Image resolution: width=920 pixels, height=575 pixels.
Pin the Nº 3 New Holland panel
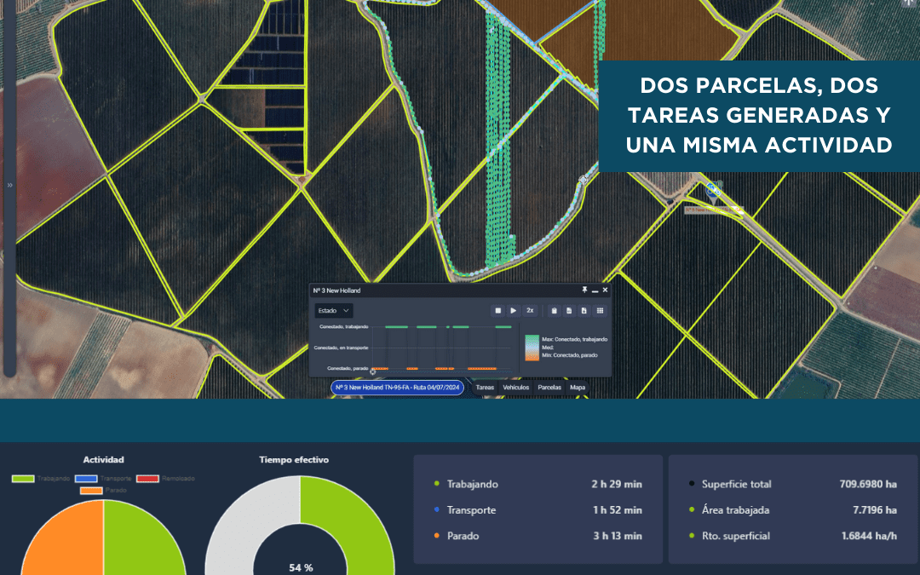pyautogui.click(x=584, y=290)
